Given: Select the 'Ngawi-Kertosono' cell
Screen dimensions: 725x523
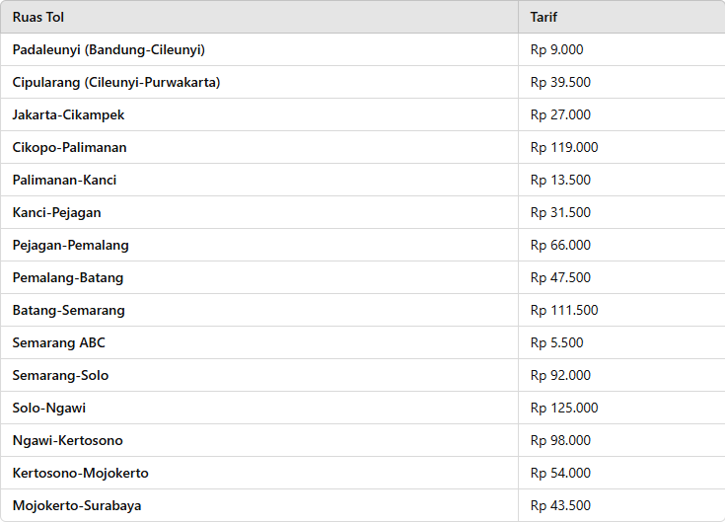Looking at the screenshot, I should 259,440.
